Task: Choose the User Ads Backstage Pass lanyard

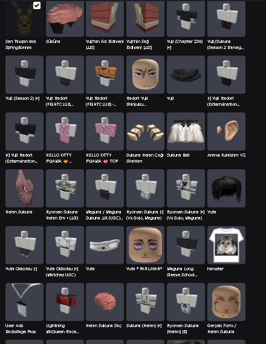Action: (24, 302)
